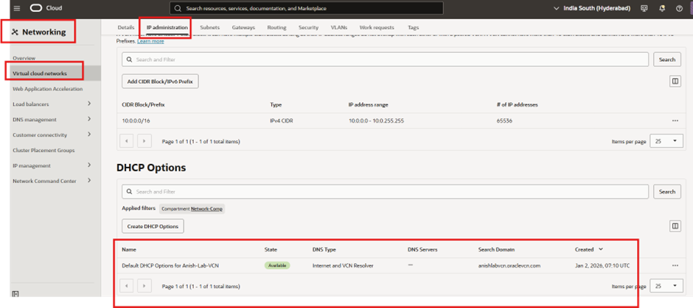Viewport: 693px width, 308px height.
Task: Open actions menu for 10.0.0.0/16 CIDR row
Action: pyautogui.click(x=675, y=121)
